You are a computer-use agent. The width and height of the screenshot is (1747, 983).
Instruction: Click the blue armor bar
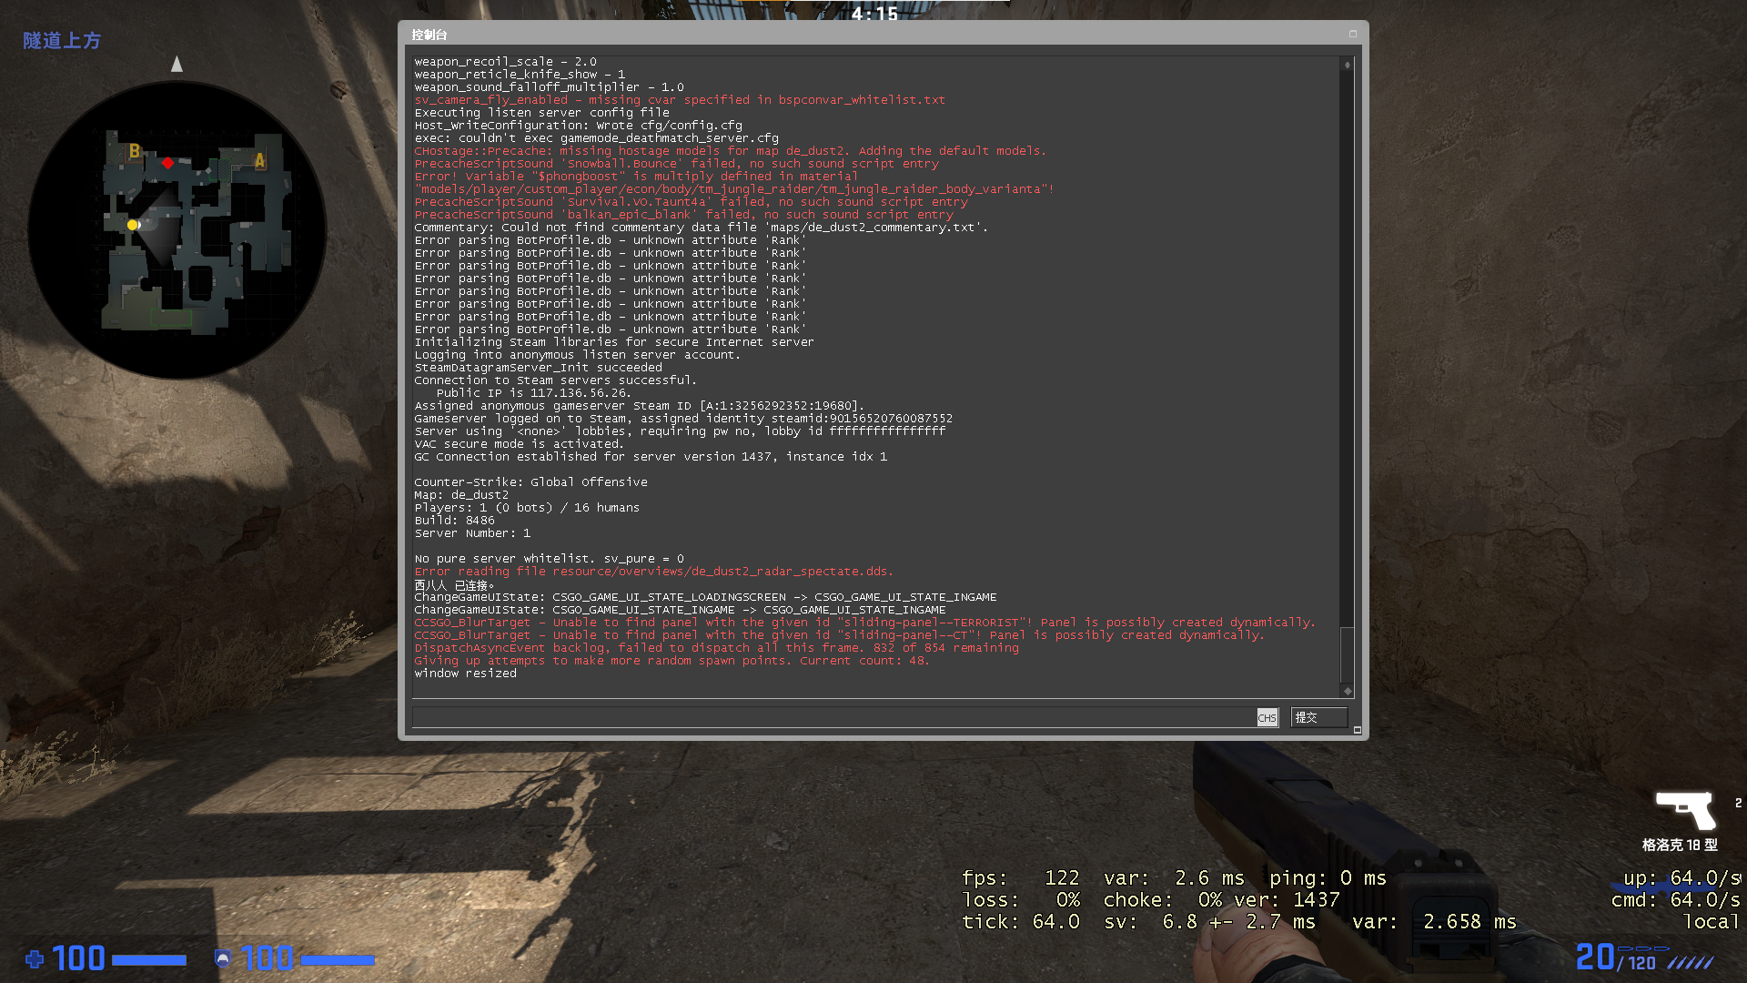coord(338,959)
